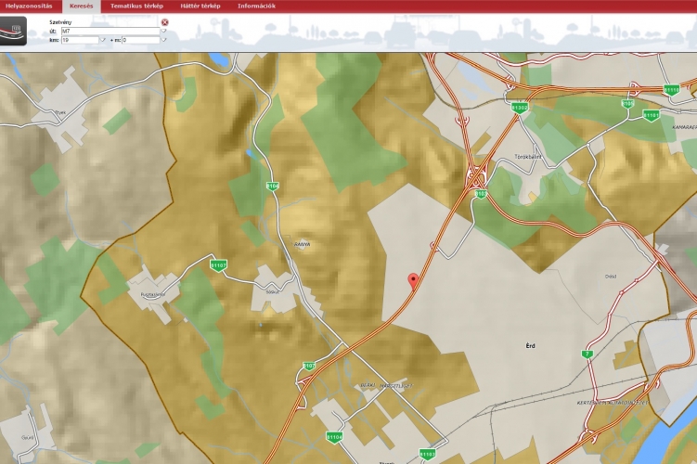This screenshot has height=464, width=697.
Task: Click the 8104 road shield icon
Action: click(272, 186)
